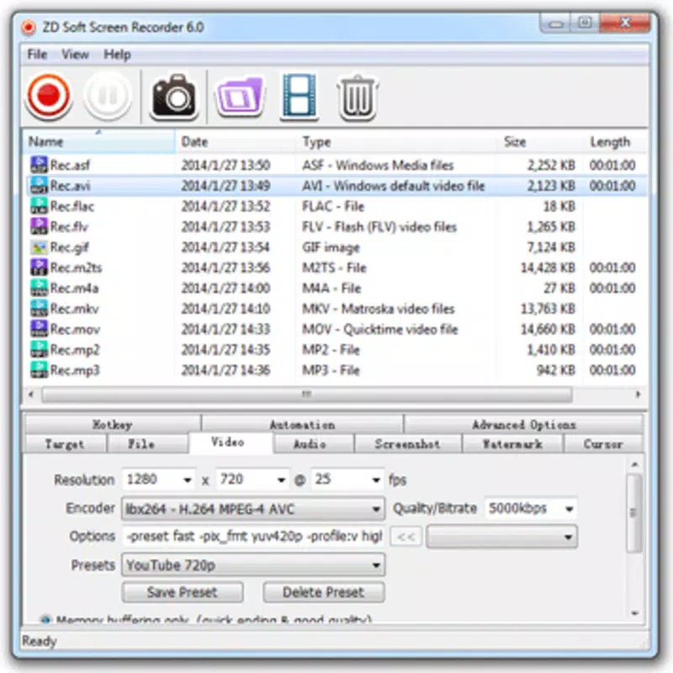Expand the resolution width dropdown showing 1280
Image resolution: width=673 pixels, height=673 pixels.
tap(188, 480)
